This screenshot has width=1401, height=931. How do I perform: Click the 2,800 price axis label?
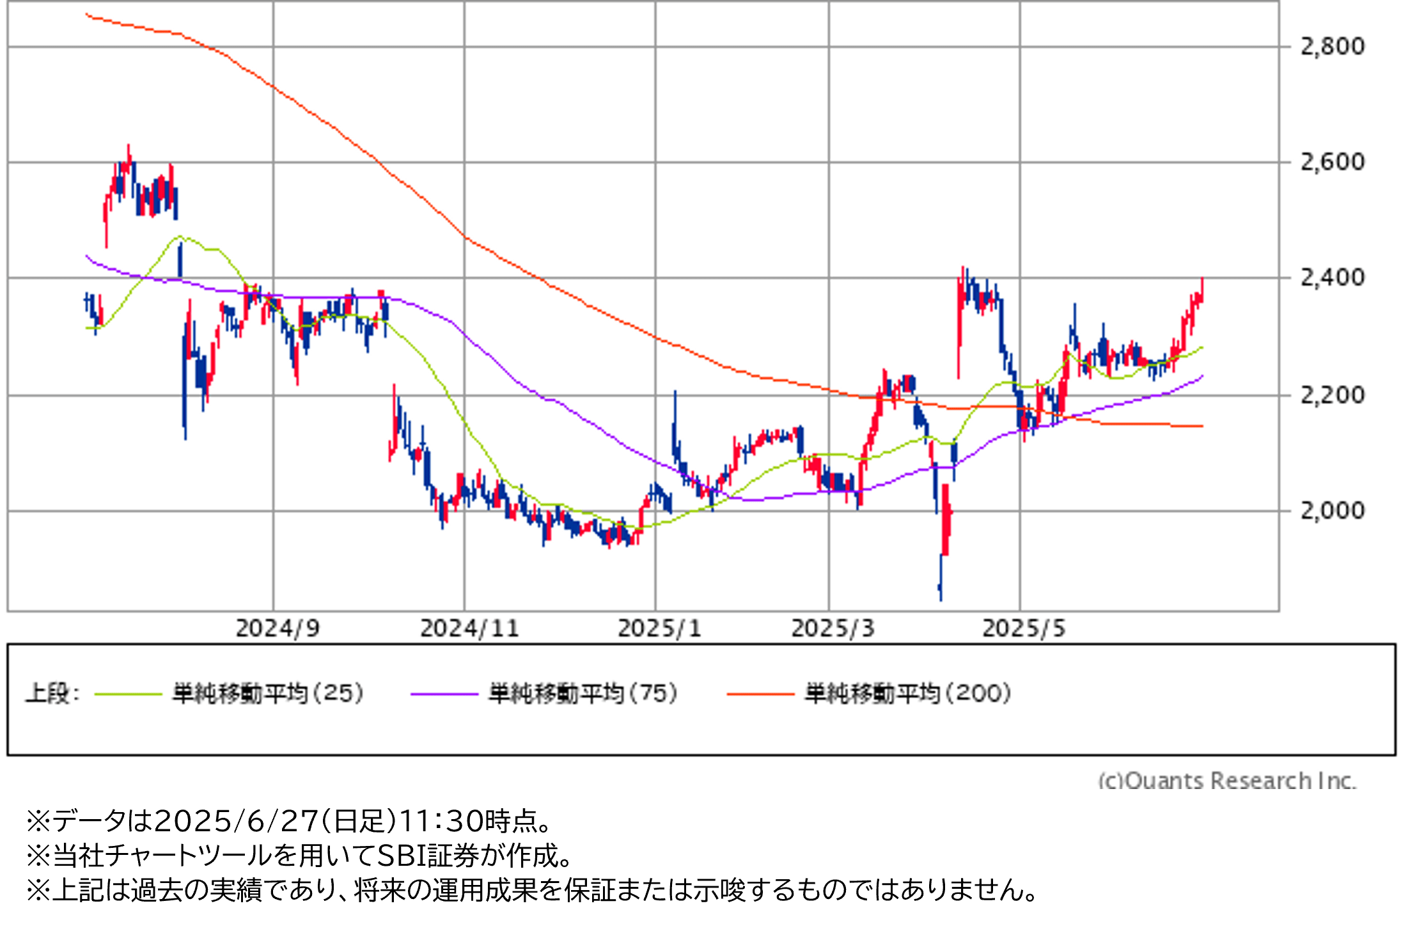click(x=1333, y=47)
